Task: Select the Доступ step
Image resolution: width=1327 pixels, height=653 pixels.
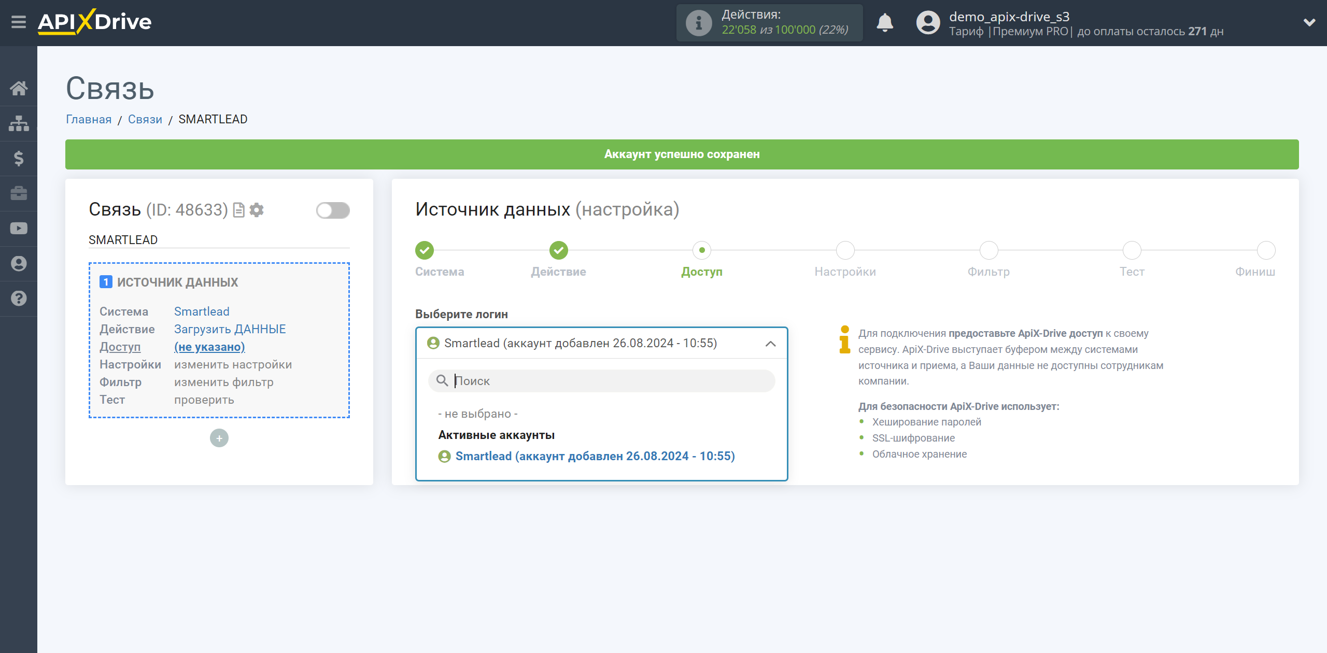Action: (702, 250)
